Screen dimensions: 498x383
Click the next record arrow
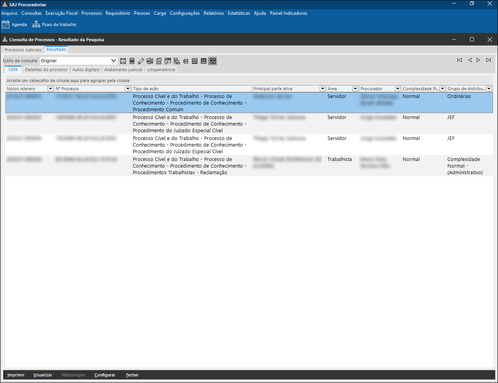pyautogui.click(x=478, y=60)
